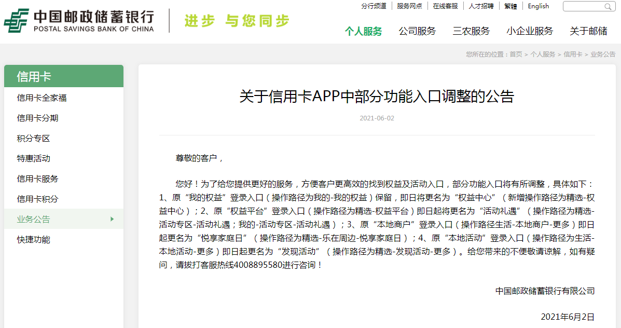This screenshot has width=621, height=328.
Task: Go to 首页 in the breadcrumb
Action: point(516,54)
